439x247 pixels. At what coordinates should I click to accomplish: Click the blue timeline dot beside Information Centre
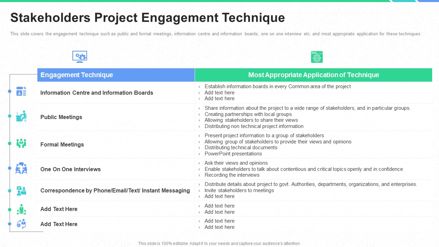pos(10,91)
